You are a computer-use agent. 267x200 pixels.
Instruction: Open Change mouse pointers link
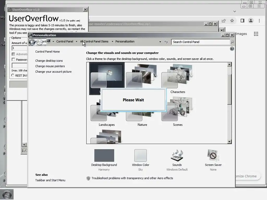tap(50, 66)
